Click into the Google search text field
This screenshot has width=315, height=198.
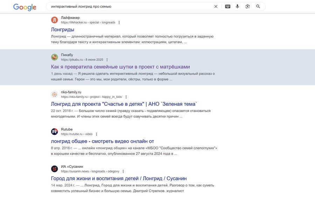[x=129, y=6]
